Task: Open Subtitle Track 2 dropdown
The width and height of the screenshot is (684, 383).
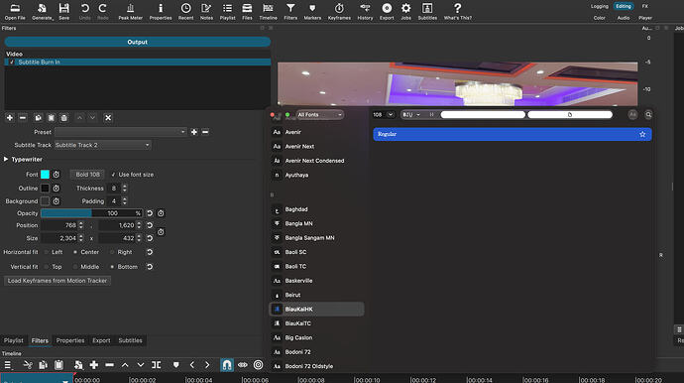Action: 102,145
